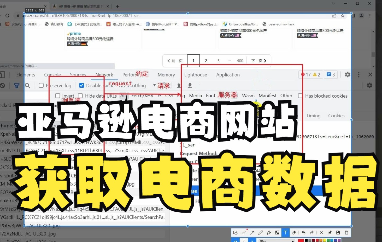Filter requests by Manifest type
The height and width of the screenshot is (242, 382).
tap(268, 96)
